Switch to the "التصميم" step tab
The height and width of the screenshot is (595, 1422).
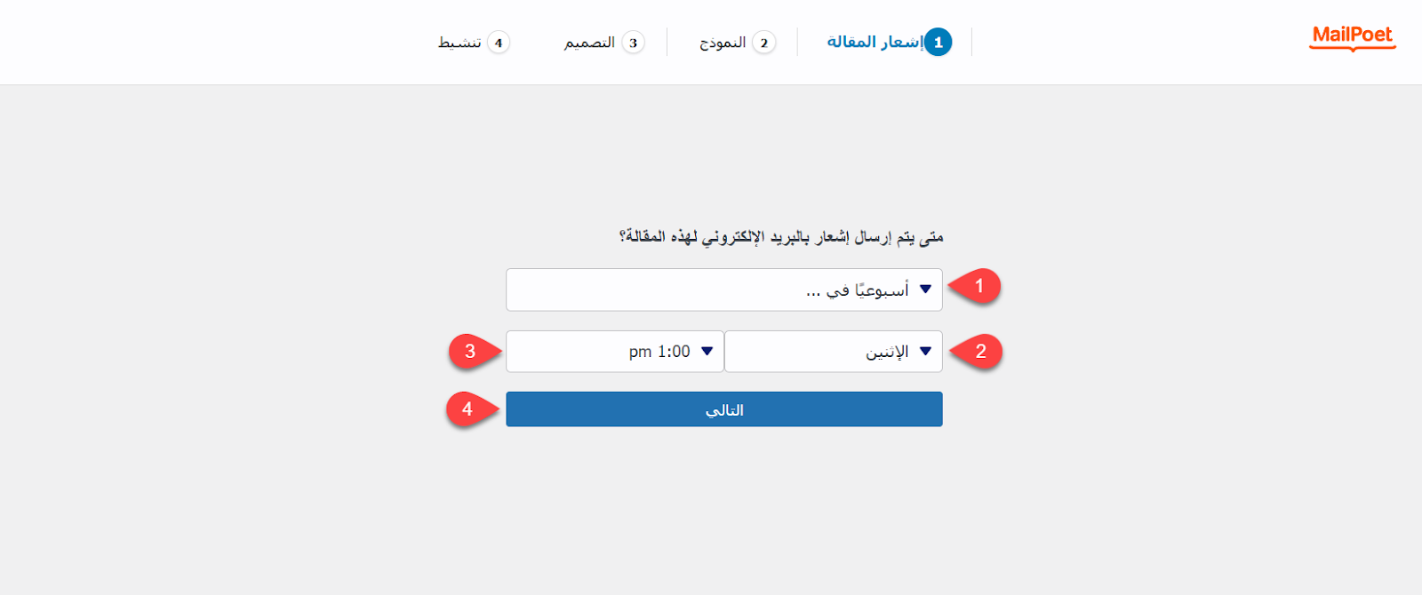pos(589,43)
